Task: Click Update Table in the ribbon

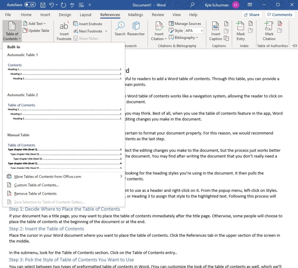Action: pos(36,30)
